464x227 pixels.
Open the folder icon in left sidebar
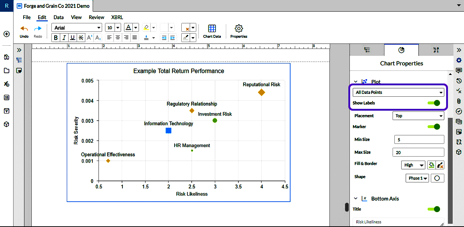pyautogui.click(x=6, y=71)
